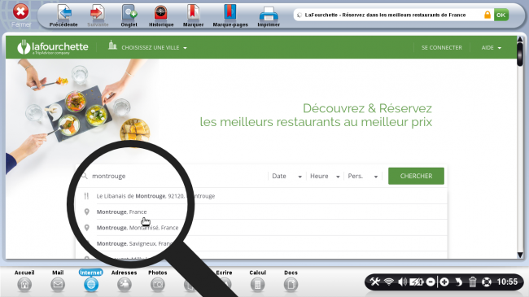This screenshot has height=297, width=529.
Task: Choose Montrouge, Montamisé, France suggestion
Action: 261,228
